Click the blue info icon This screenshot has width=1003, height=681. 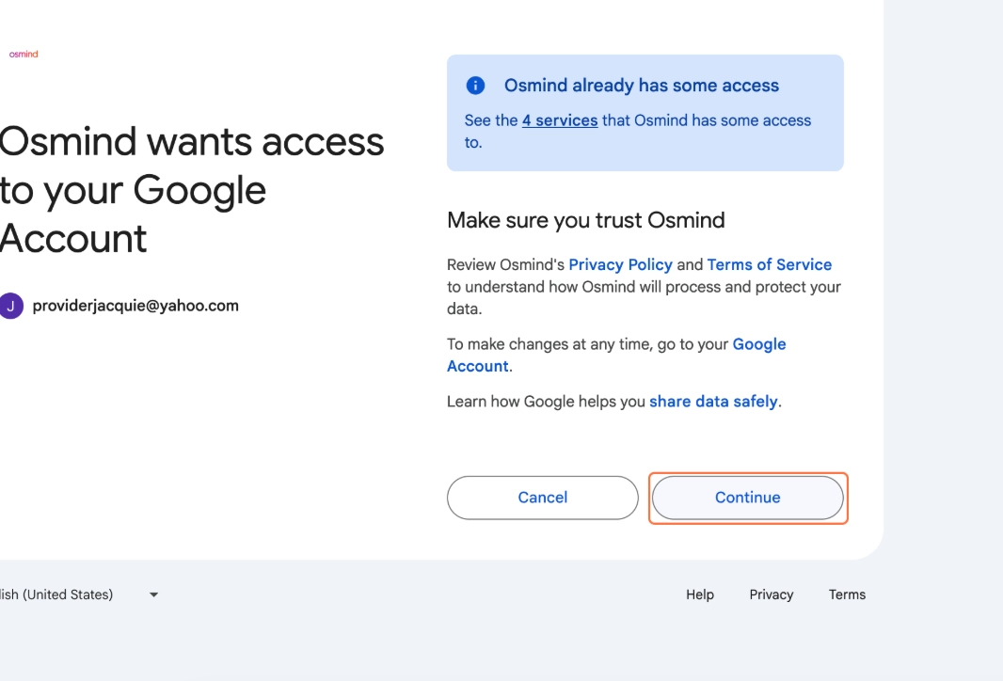click(475, 85)
